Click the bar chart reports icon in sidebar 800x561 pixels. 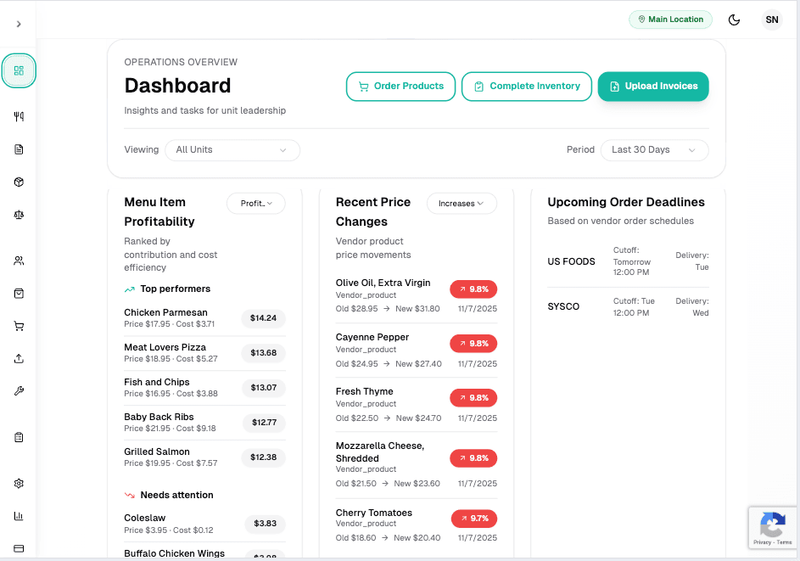[19, 516]
